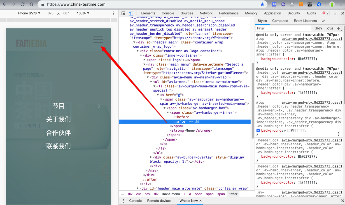Image resolution: width=345 pixels, height=205 pixels.
Task: Click the JH extension icon
Action: point(274,4)
